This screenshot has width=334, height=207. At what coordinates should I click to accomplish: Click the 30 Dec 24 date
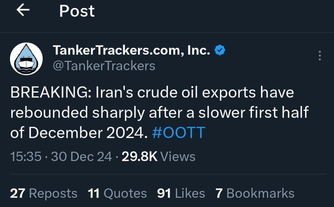[x=81, y=156]
